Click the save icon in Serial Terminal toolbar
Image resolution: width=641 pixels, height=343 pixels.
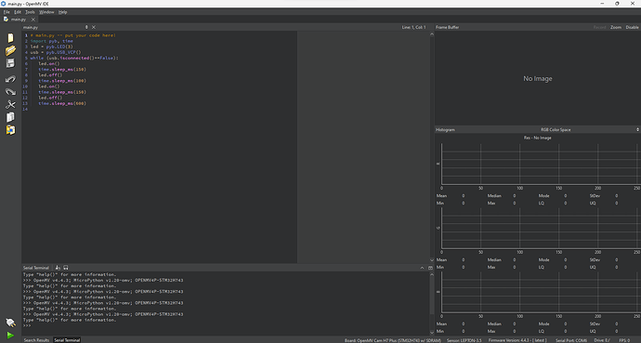66,268
